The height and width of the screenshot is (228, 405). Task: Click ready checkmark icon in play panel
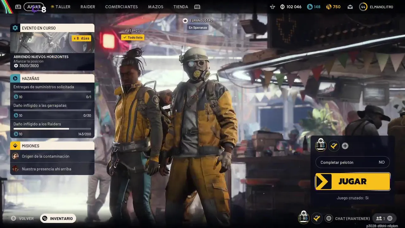(x=333, y=146)
